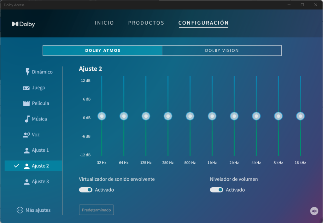Choose the Ajuste 1 preset label
This screenshot has width=323, height=223.
(x=40, y=150)
